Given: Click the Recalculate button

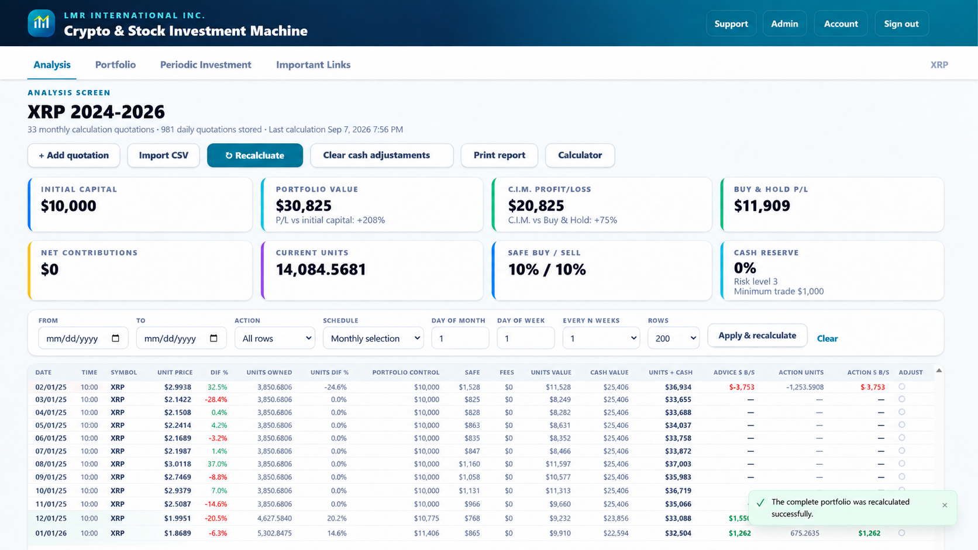Looking at the screenshot, I should tap(255, 155).
